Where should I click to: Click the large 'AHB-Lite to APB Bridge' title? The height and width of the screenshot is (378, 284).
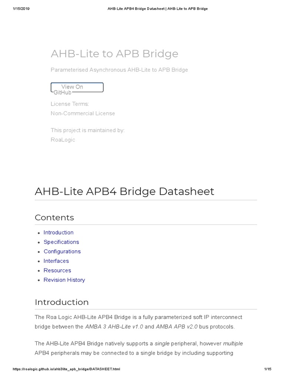114,54
